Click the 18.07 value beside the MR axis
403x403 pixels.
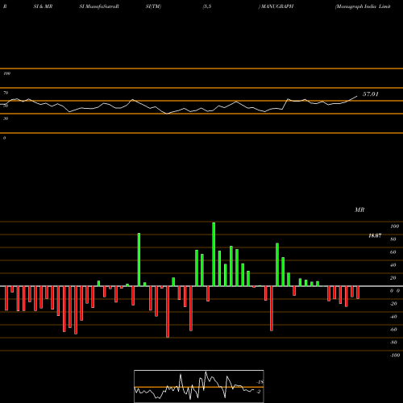click(x=375, y=235)
